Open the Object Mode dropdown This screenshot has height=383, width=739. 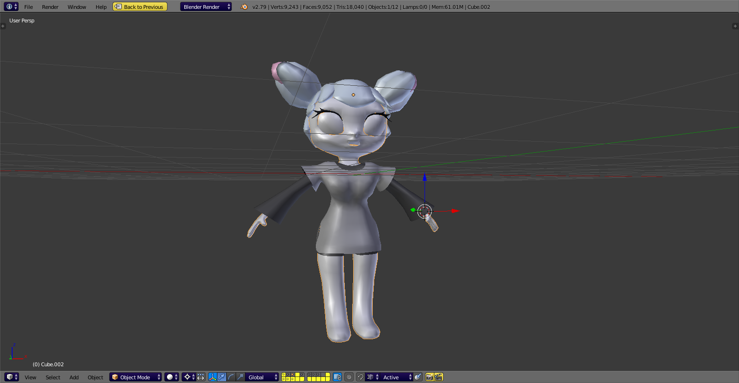click(135, 377)
